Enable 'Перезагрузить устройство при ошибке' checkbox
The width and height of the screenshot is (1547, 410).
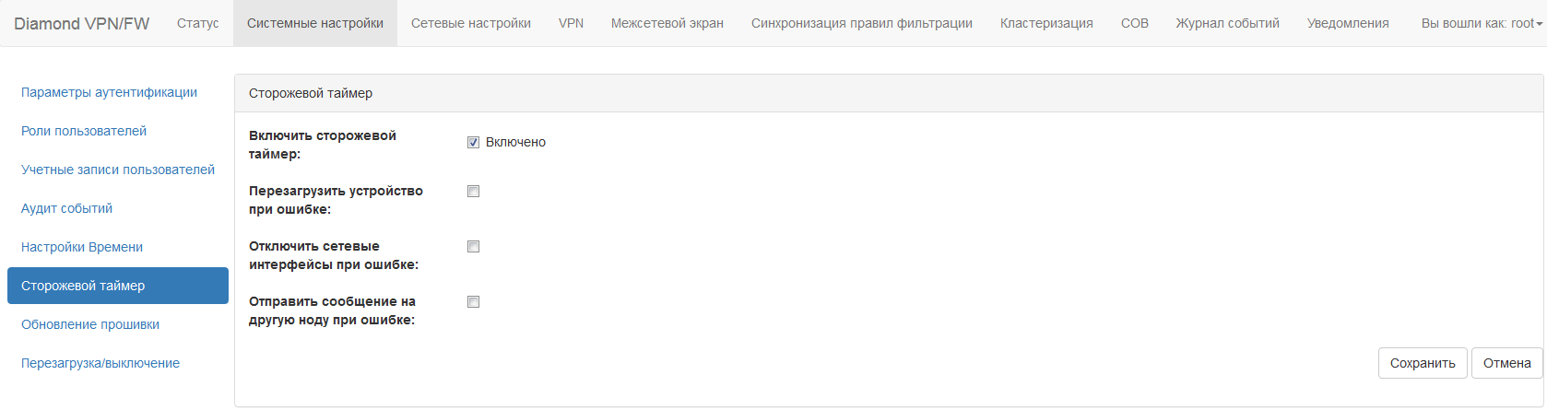click(x=473, y=192)
